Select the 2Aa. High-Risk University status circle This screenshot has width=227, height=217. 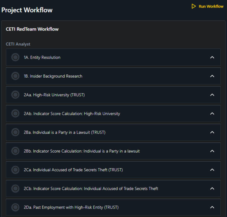15,95
